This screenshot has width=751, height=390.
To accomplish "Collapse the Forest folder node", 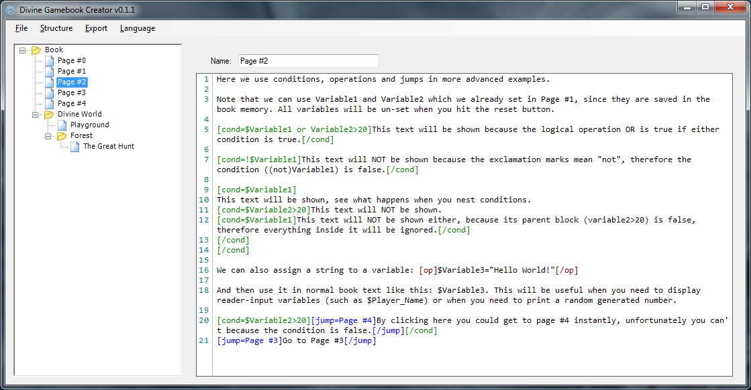I will (48, 136).
